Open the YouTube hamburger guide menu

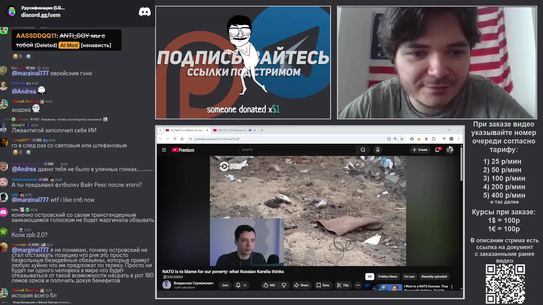point(164,150)
